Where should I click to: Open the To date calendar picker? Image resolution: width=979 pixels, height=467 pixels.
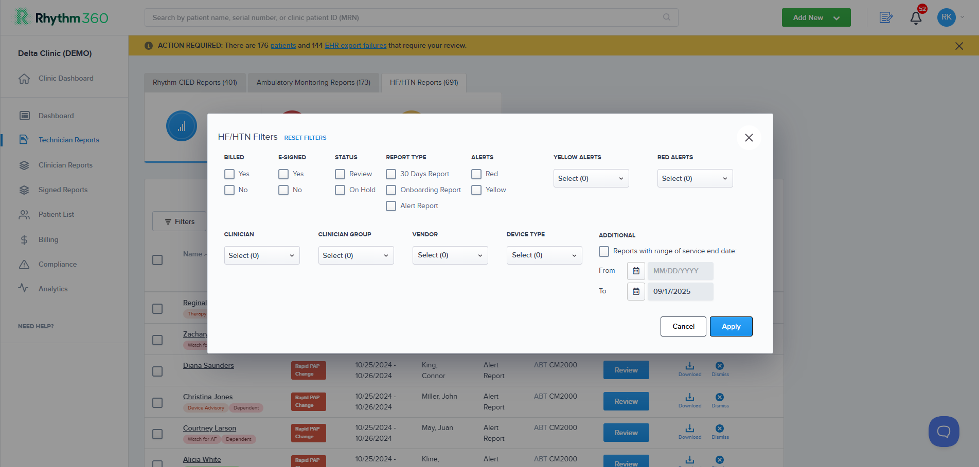point(636,291)
